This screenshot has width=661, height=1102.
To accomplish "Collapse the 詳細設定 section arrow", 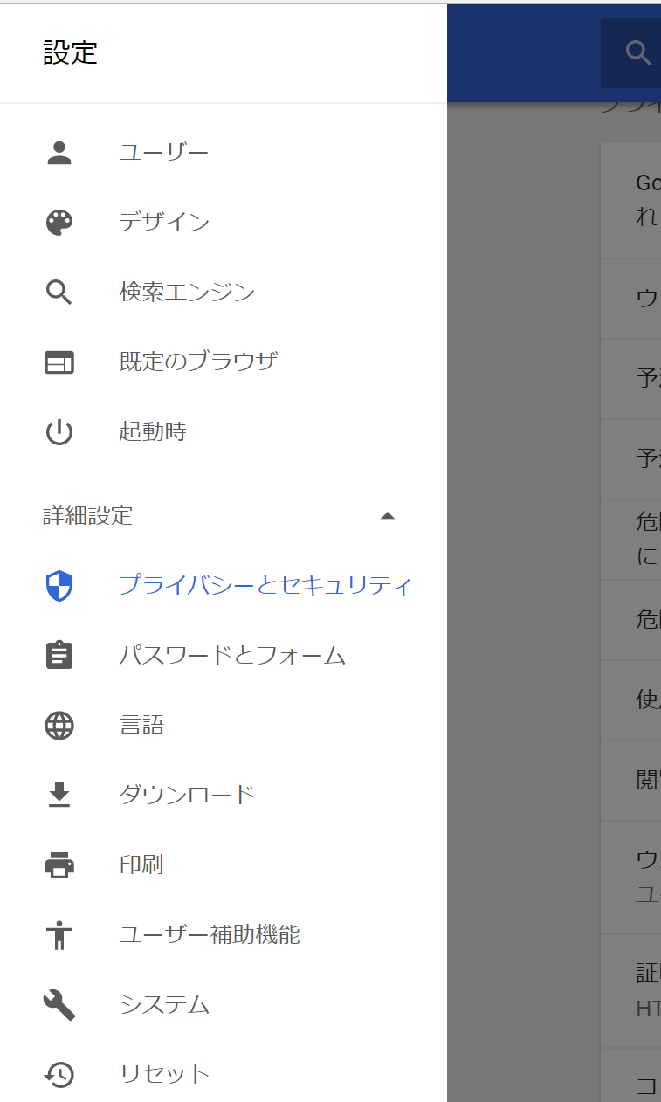I will point(388,516).
